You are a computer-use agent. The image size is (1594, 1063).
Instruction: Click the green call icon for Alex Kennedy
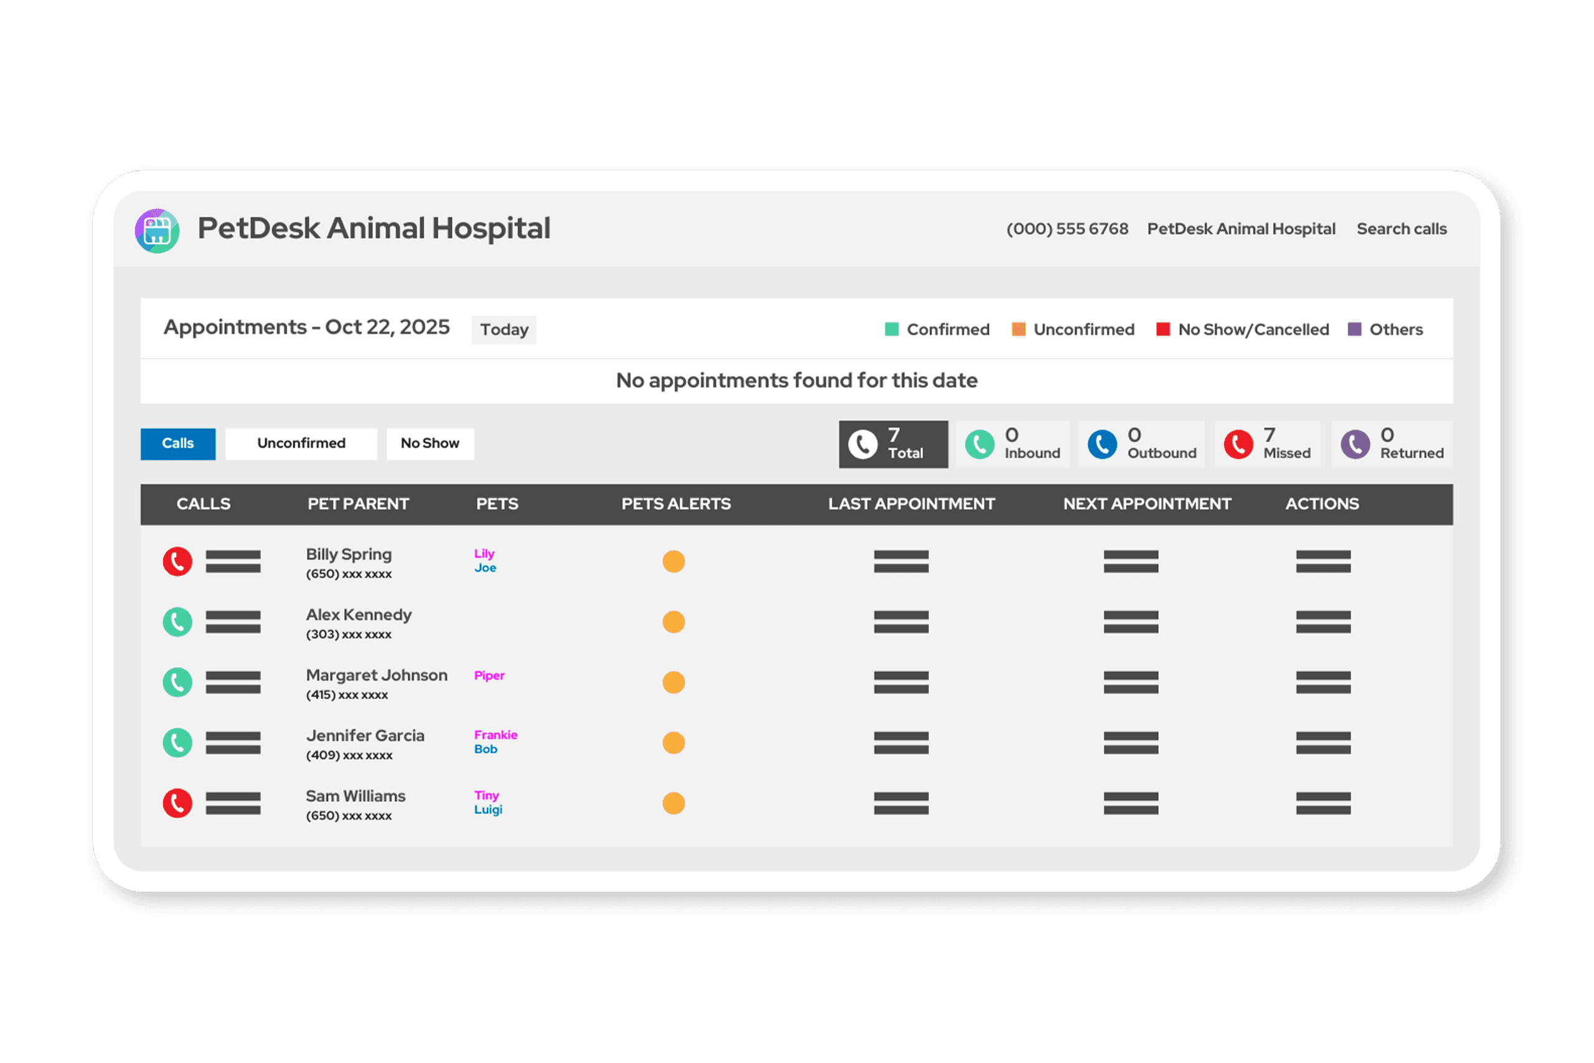click(x=177, y=621)
